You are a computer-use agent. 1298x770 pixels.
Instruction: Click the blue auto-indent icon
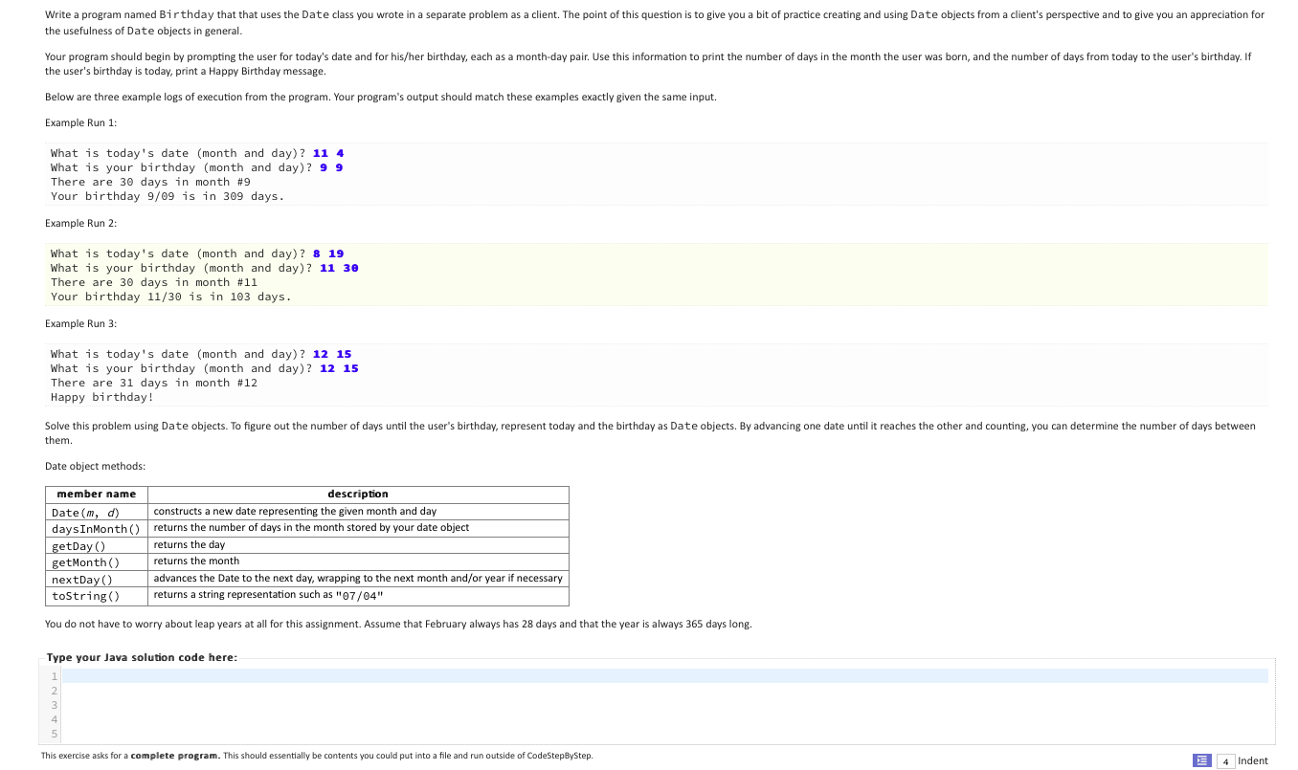pos(1201,759)
